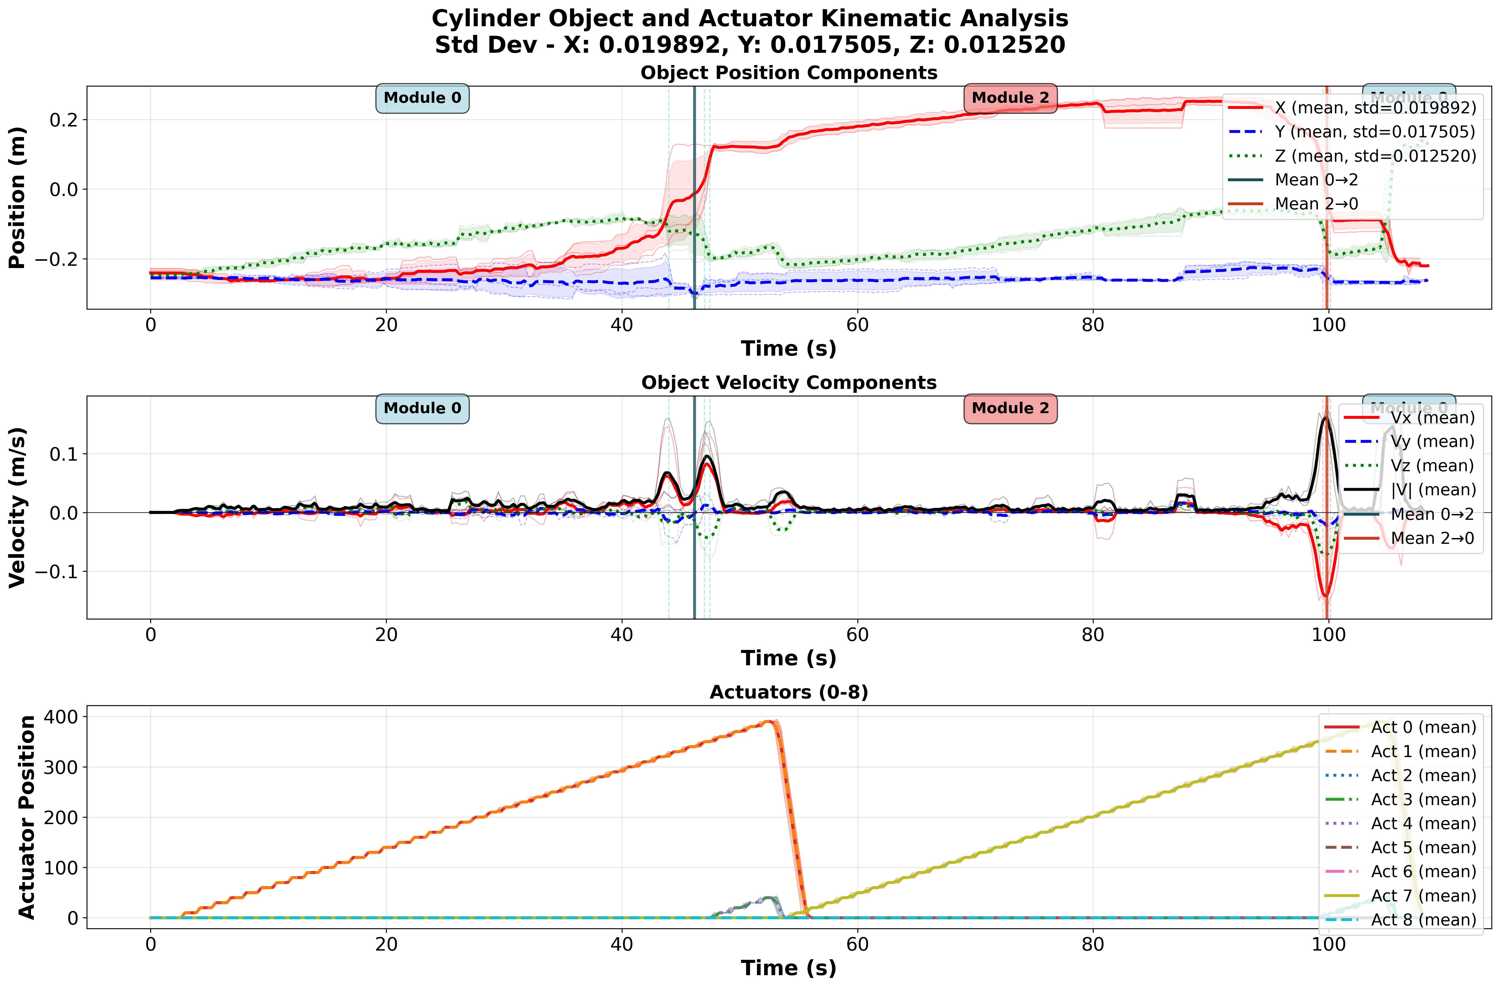Click the Object Velocity Components title
1500x988 pixels.
[x=788, y=383]
